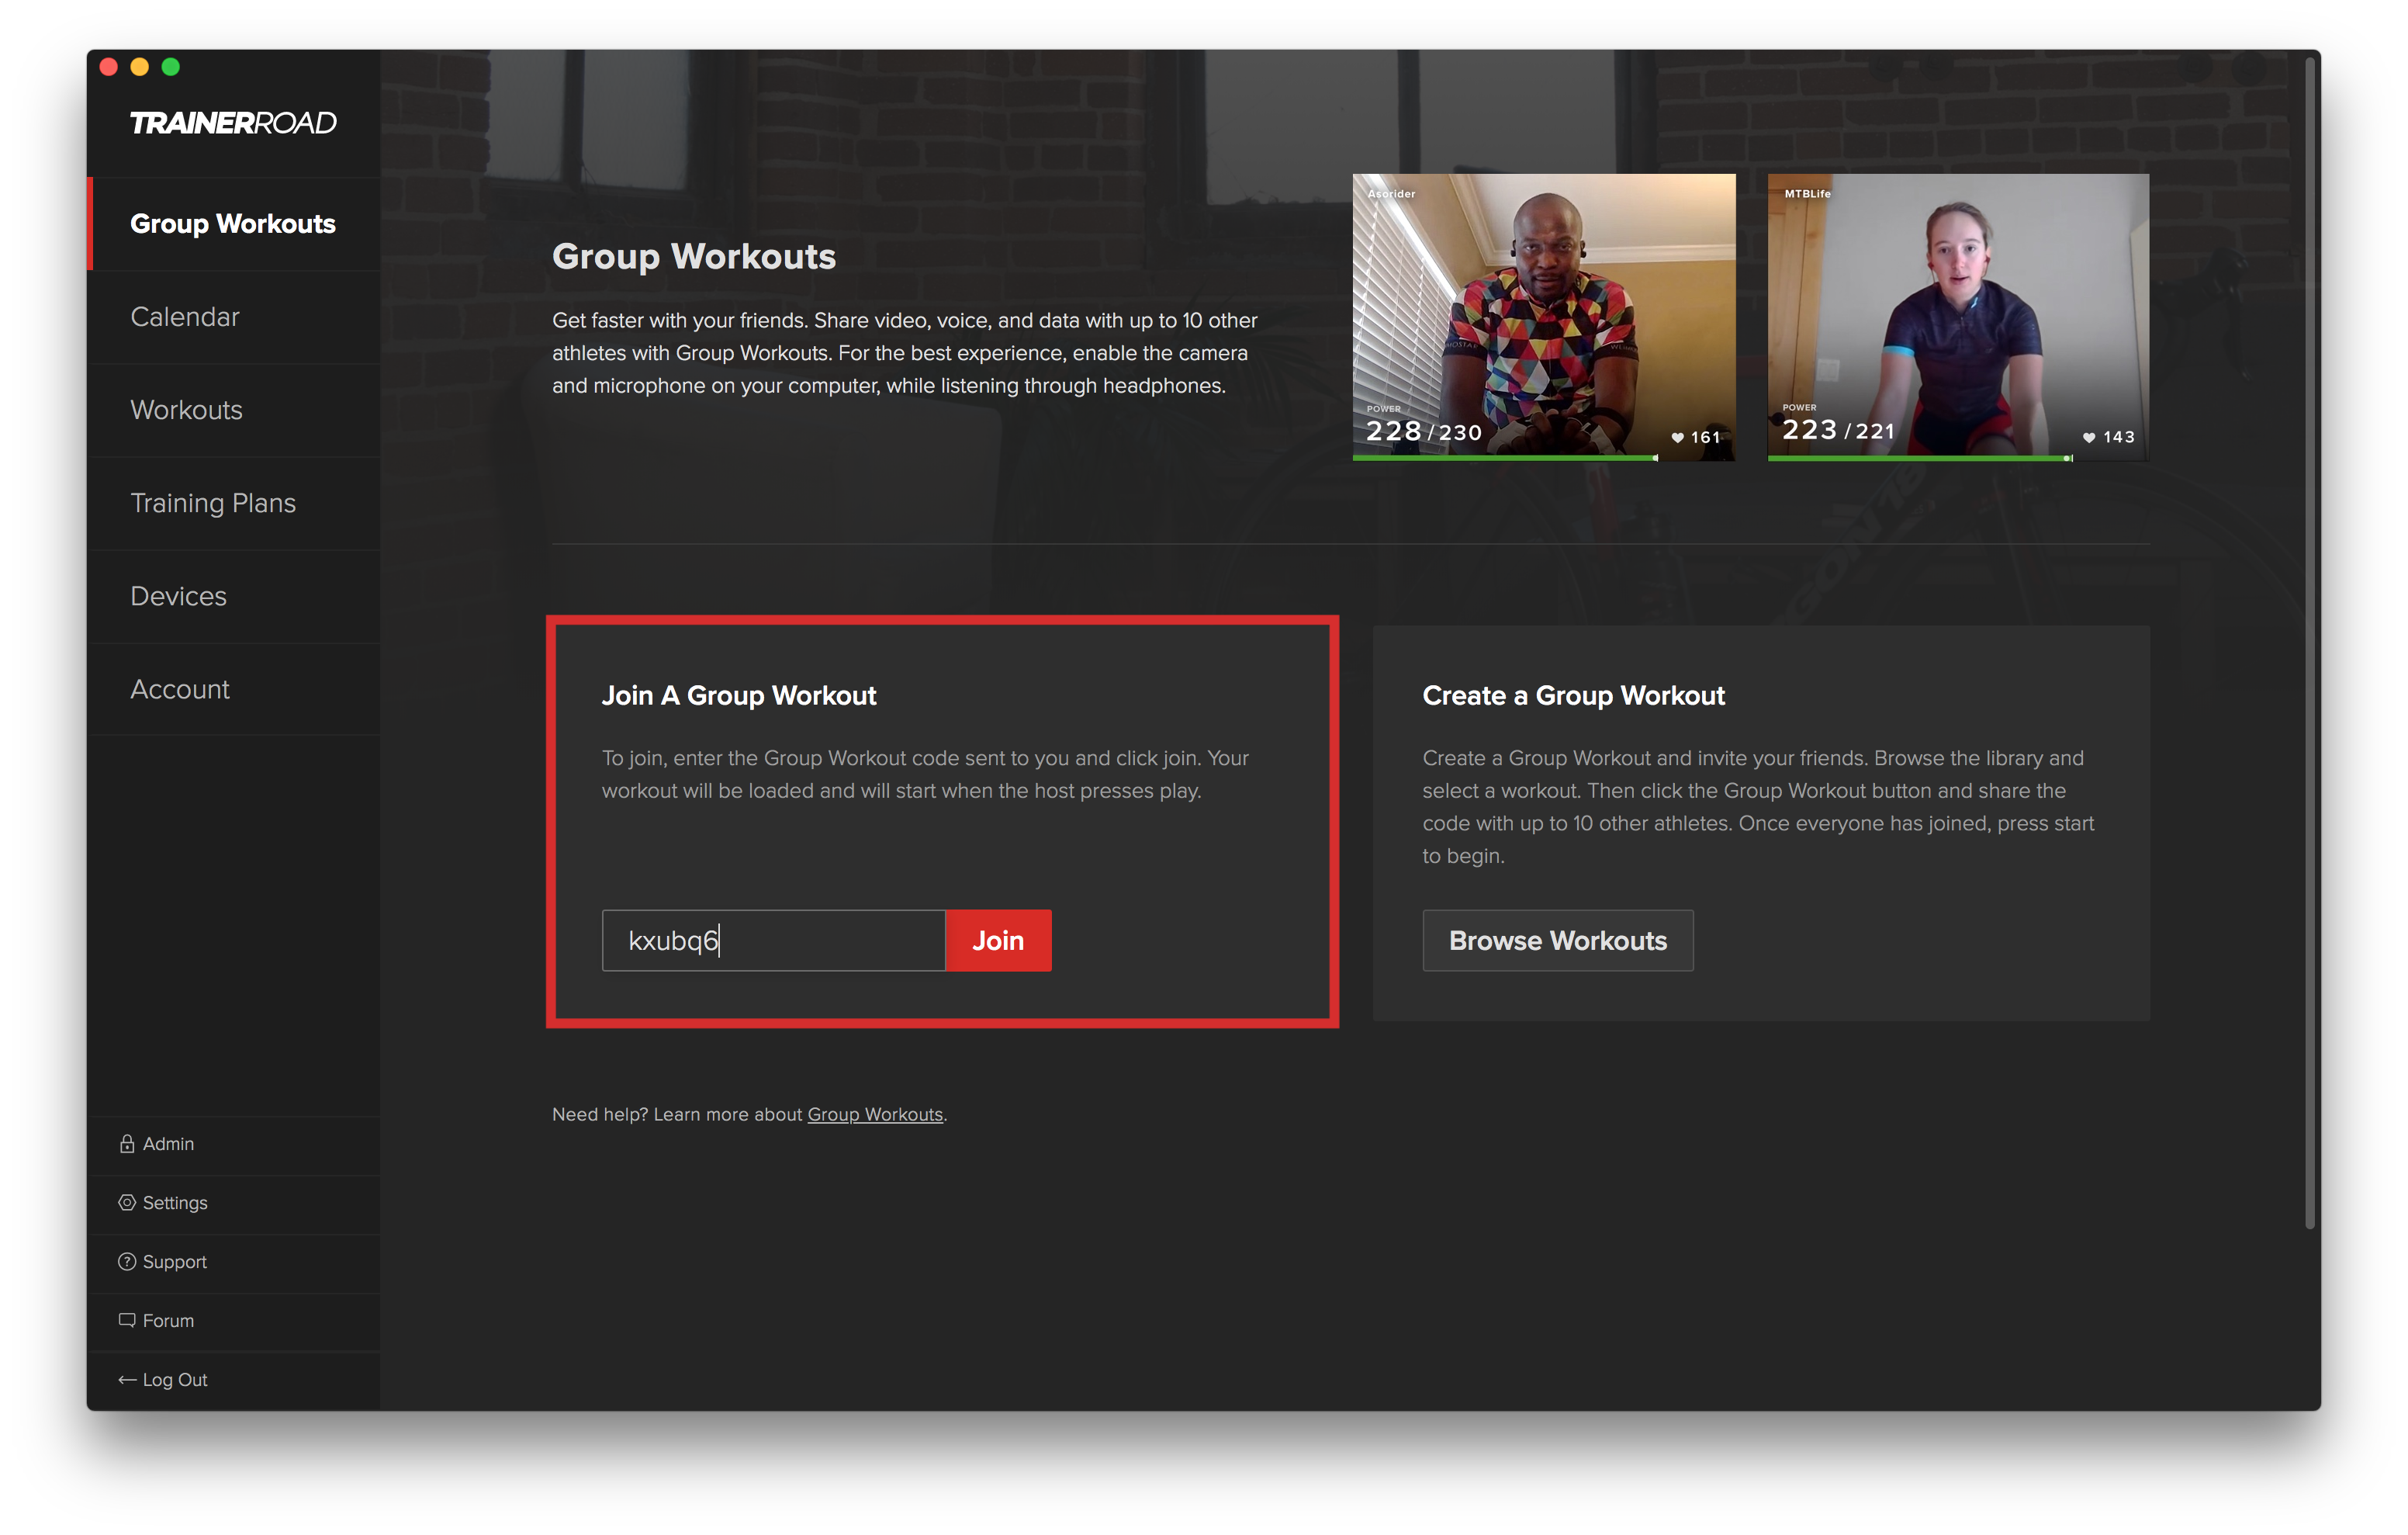2408x1535 pixels.
Task: Open the Group Workouts section in sidebar
Action: tap(233, 223)
